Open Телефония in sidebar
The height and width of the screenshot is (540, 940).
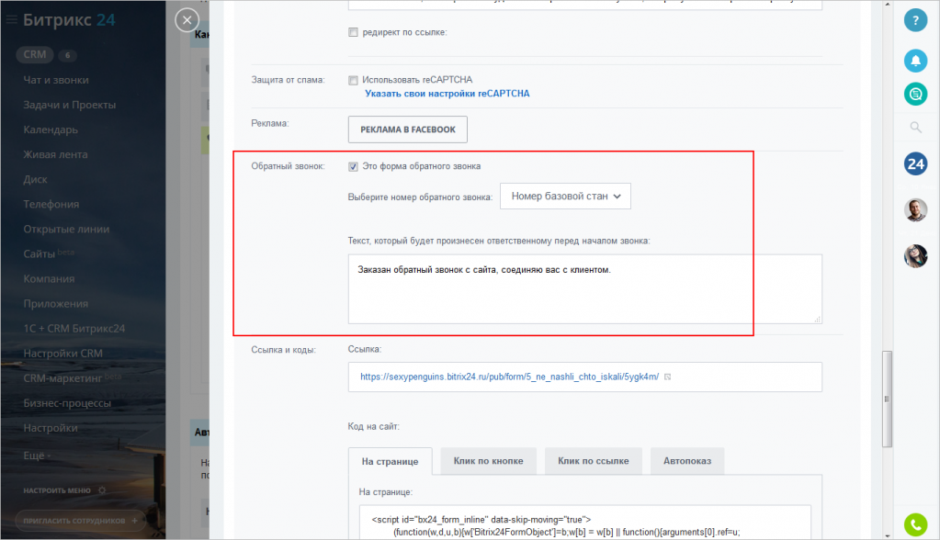pos(51,204)
